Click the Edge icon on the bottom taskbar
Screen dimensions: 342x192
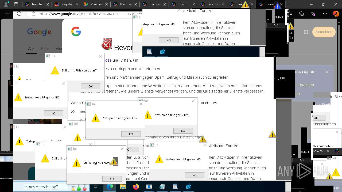(110, 187)
